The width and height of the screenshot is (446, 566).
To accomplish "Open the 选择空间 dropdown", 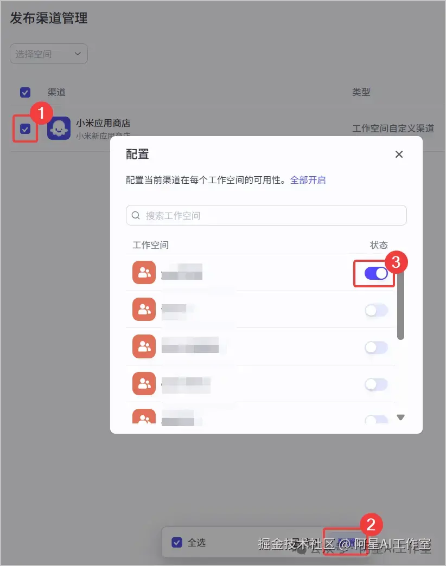I will (x=49, y=54).
